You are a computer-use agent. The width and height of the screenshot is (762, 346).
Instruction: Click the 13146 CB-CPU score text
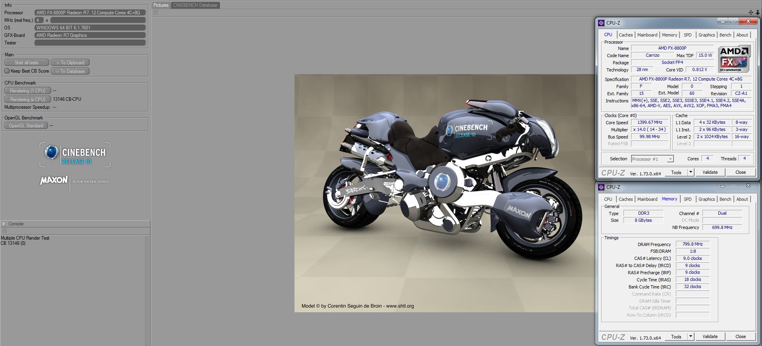67,99
